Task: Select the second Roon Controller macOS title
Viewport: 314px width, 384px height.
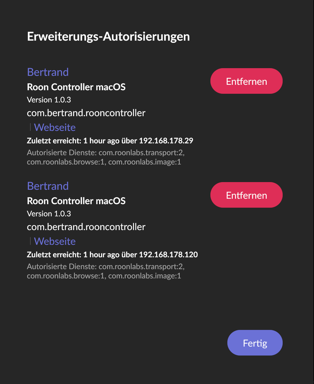Action: [x=76, y=201]
